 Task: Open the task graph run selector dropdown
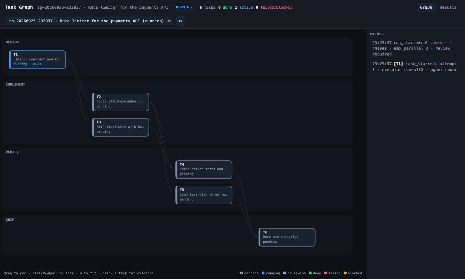[x=88, y=21]
